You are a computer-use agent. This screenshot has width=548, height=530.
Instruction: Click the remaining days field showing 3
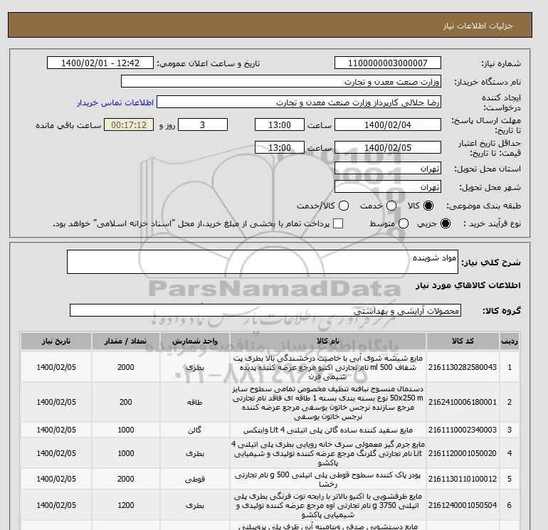point(203,124)
